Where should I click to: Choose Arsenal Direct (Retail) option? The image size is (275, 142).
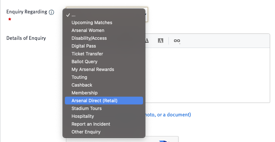pyautogui.click(x=104, y=101)
